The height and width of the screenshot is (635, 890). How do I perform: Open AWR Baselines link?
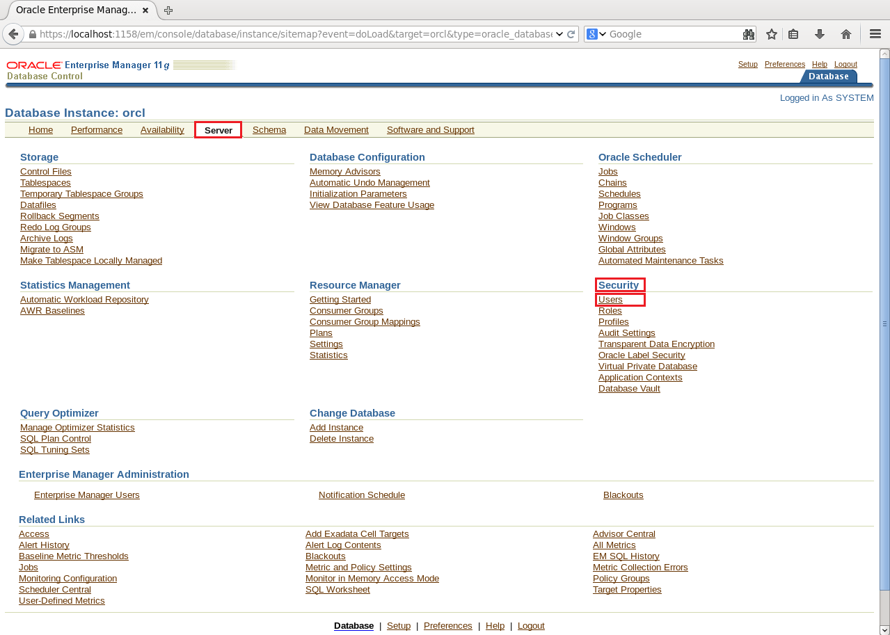[52, 311]
